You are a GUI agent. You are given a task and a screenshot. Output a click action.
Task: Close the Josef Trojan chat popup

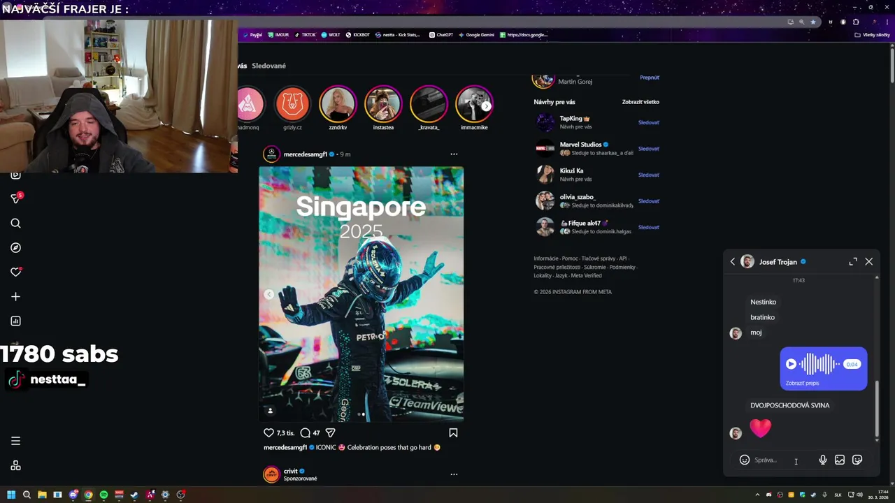(x=868, y=261)
